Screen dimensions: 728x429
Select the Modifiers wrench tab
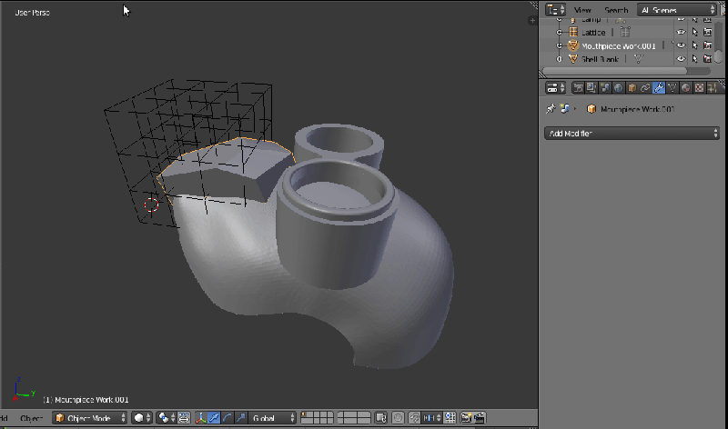pos(658,87)
